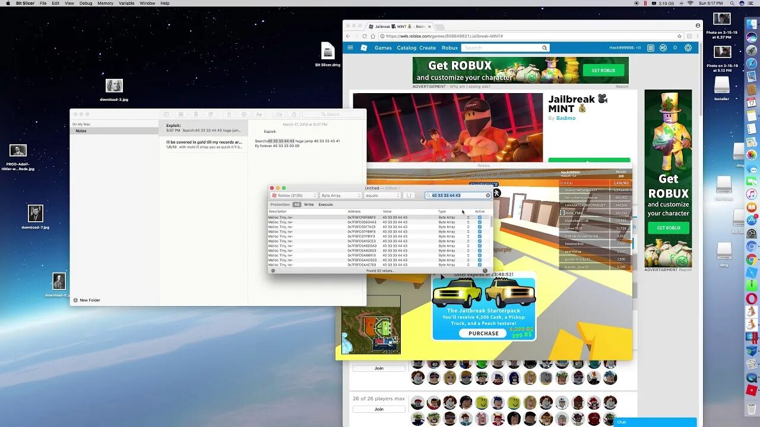This screenshot has width=760, height=427.
Task: Open Type stepper for 0x7FBFD37F91F3 row
Action: point(468,237)
